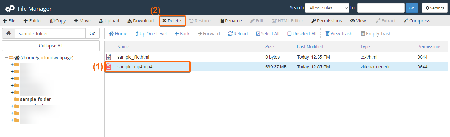Viewport: 450px width, 137px height.
Task: Click the Restore toolbar button
Action: [x=200, y=21]
